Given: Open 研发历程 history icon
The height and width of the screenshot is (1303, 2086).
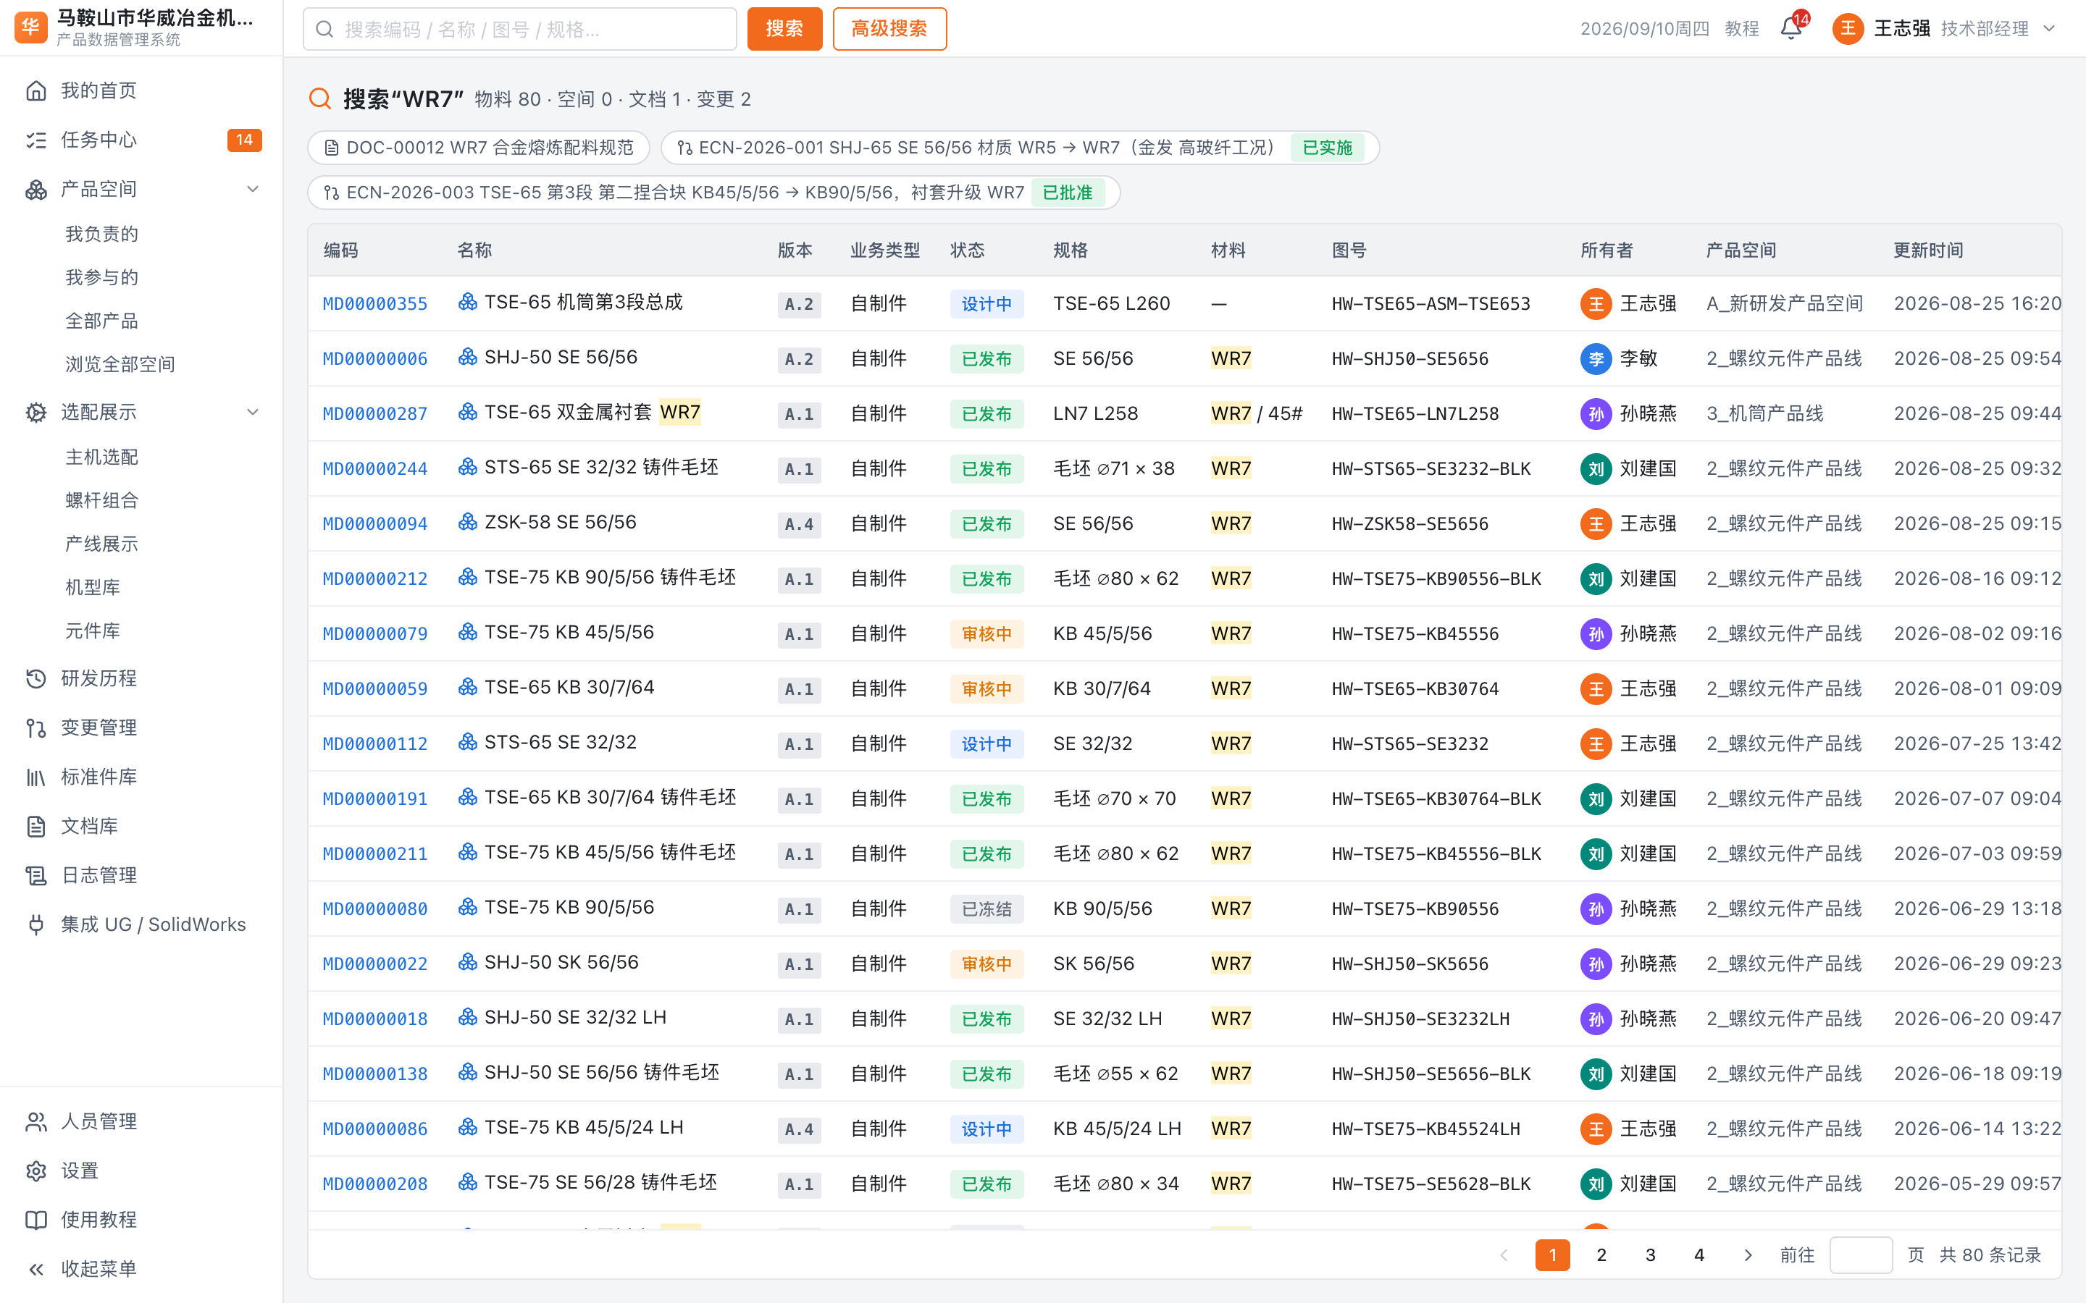Looking at the screenshot, I should tap(36, 678).
